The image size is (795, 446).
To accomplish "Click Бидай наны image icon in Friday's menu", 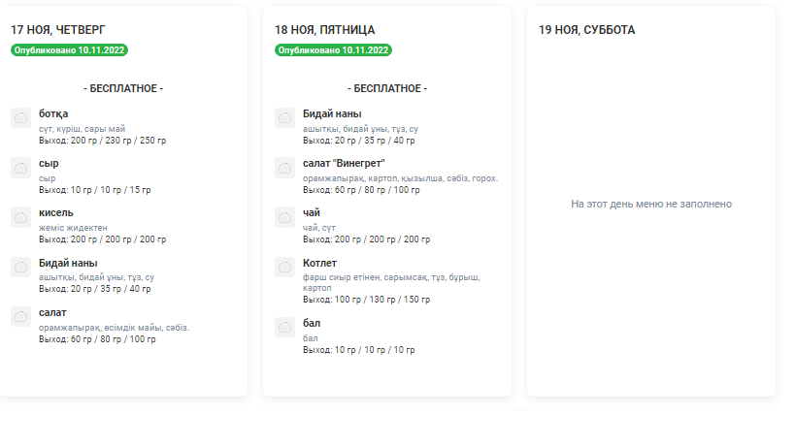I will (284, 118).
